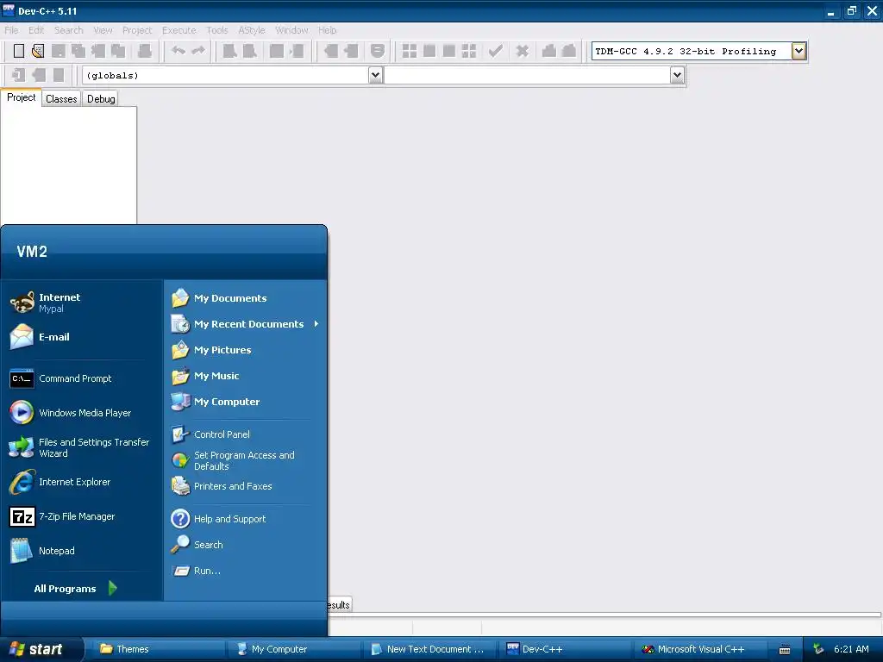Screen dimensions: 883x662
Task: Open the View menu
Action: (x=103, y=30)
